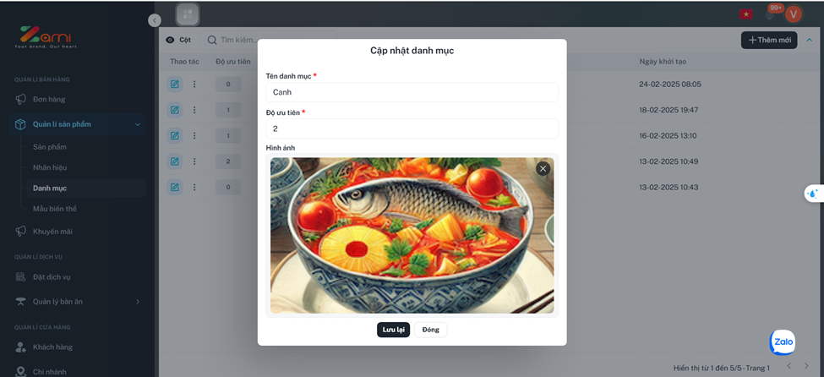
Task: Close the dialog with the Đóng button
Action: (430, 330)
